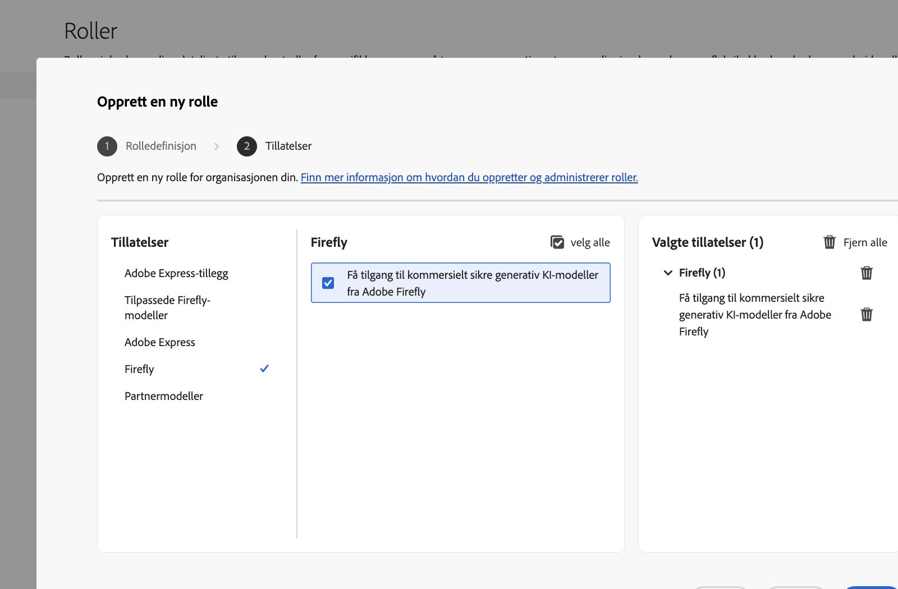Viewport: 898px width, 589px height.
Task: Remove the individual Firefly permission via trash icon
Action: (x=867, y=315)
